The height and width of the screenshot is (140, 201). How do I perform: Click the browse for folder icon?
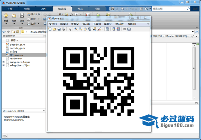pyautogui.click(x=17, y=32)
